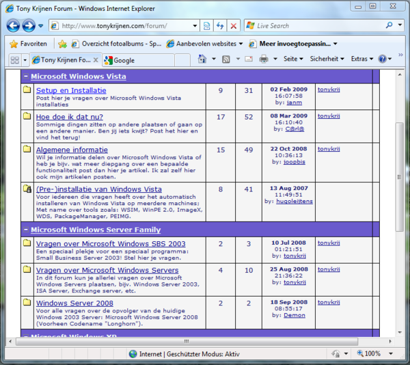Open the Windows Server 2008 forum
The height and width of the screenshot is (365, 410).
click(x=74, y=303)
